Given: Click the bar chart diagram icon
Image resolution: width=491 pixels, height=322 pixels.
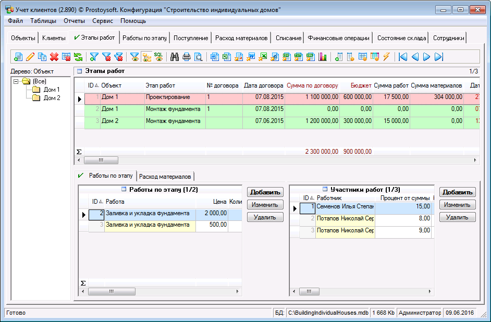Looking at the screenshot, I should [x=322, y=57].
